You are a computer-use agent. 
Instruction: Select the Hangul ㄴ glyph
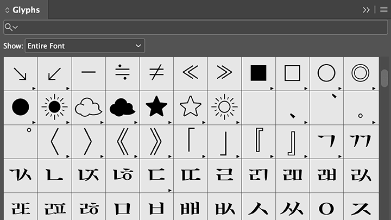[x=55, y=175]
